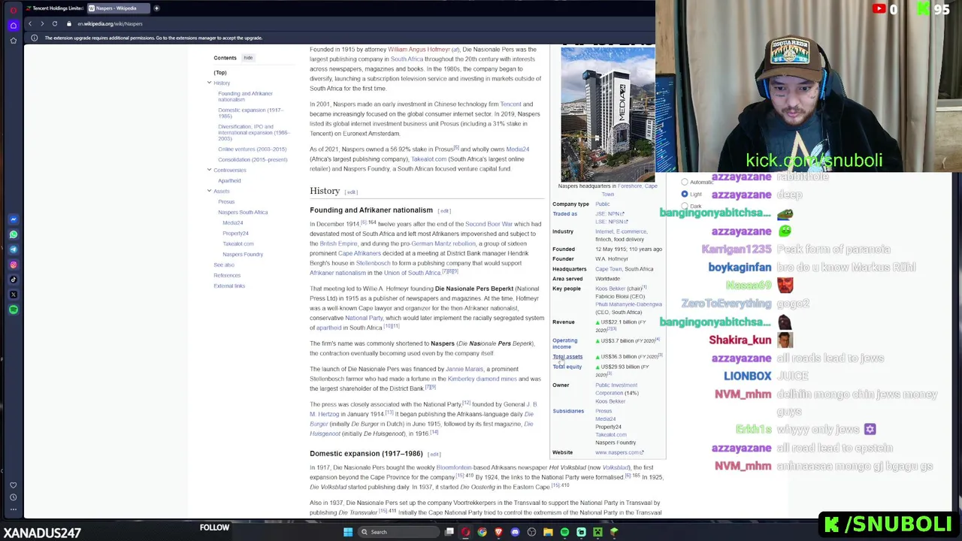This screenshot has height=541, width=962.
Task: Edit the History section
Action: [351, 192]
